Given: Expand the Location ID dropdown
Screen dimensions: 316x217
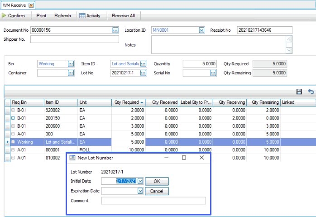Looking at the screenshot, I should point(201,30).
